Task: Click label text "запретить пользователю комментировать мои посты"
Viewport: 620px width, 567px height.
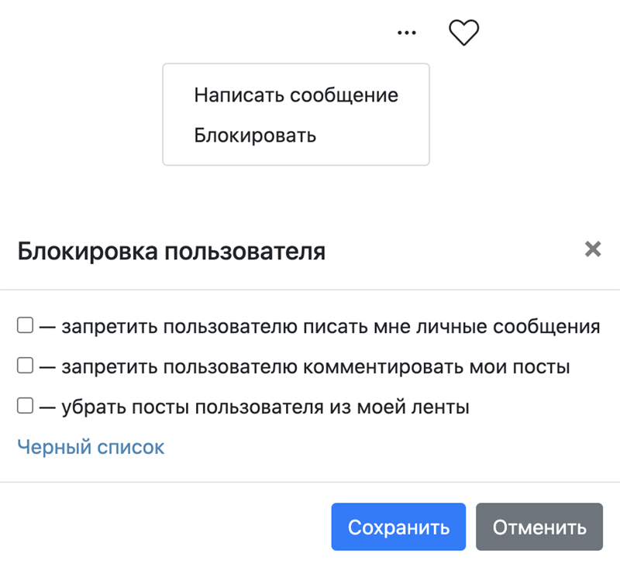Action: pyautogui.click(x=315, y=366)
